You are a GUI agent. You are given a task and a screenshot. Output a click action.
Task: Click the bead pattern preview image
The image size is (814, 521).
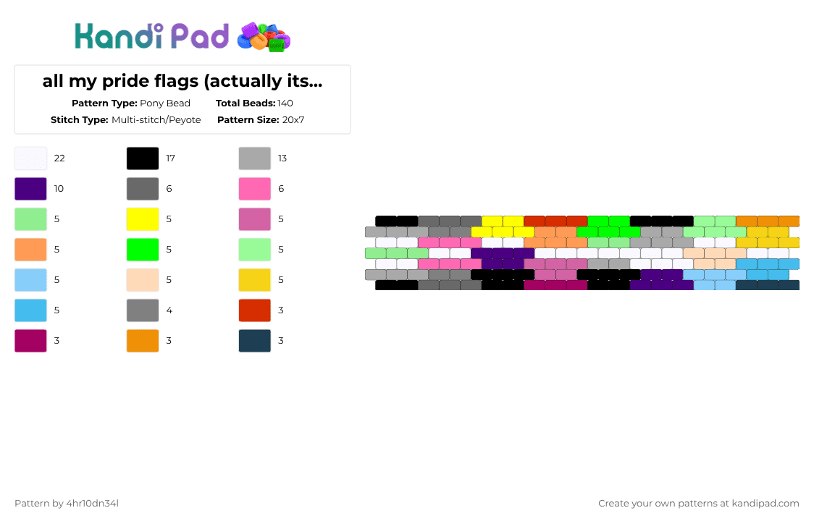[x=582, y=253]
